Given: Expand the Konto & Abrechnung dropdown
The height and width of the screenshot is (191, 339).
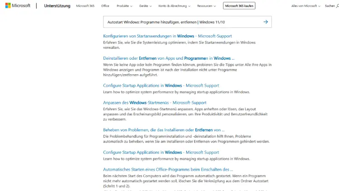Looking at the screenshot, I should [x=174, y=6].
